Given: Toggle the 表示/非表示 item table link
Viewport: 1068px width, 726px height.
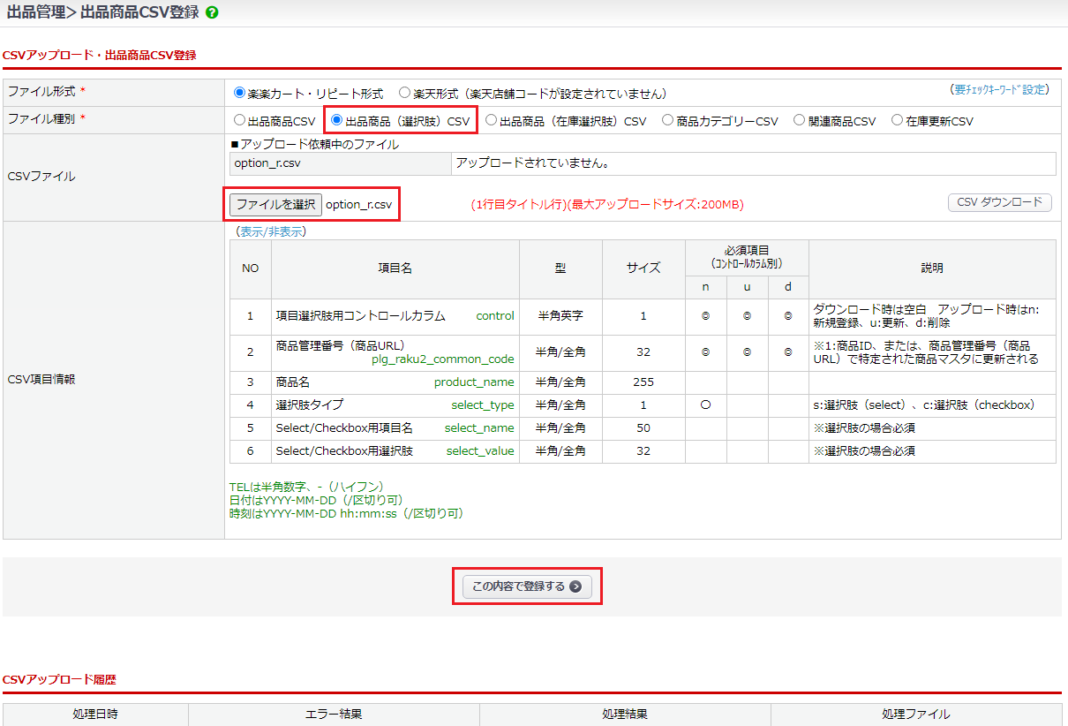Looking at the screenshot, I should (271, 232).
